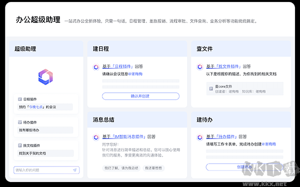Choose the 我已了解，请为我总结 reply chip

coord(121,168)
